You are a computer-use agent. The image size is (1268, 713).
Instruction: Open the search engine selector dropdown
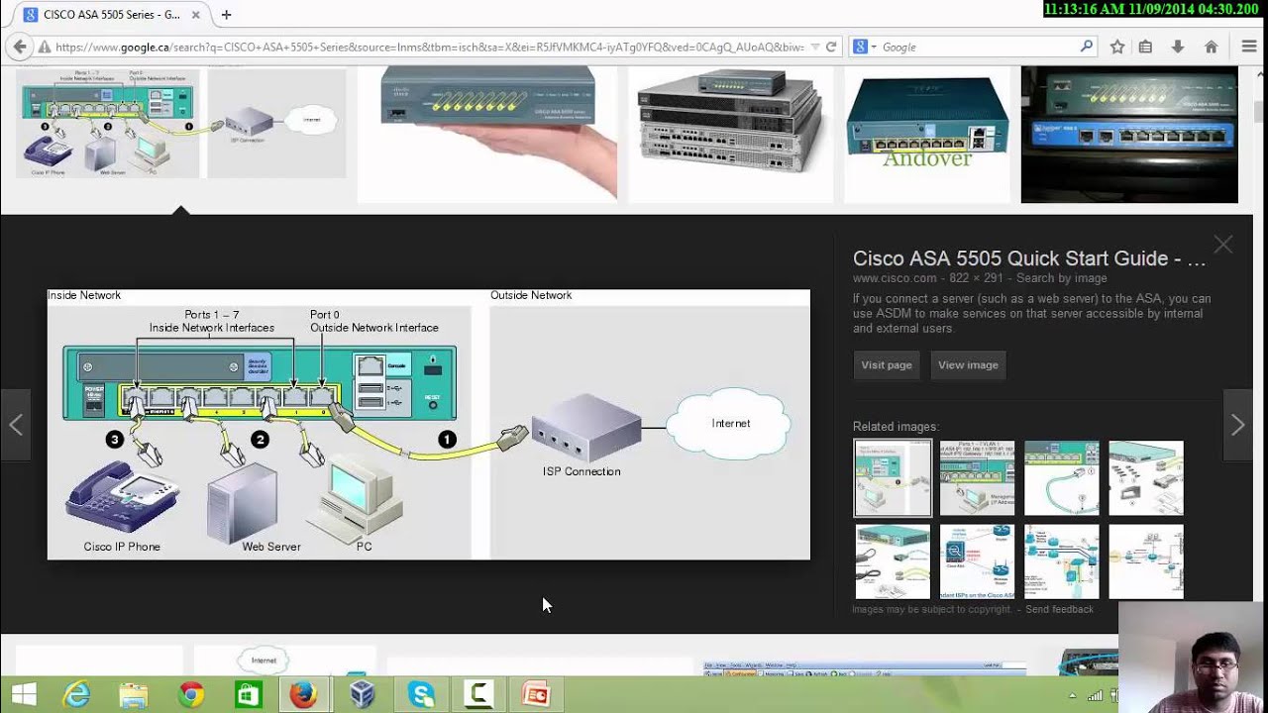pyautogui.click(x=865, y=47)
